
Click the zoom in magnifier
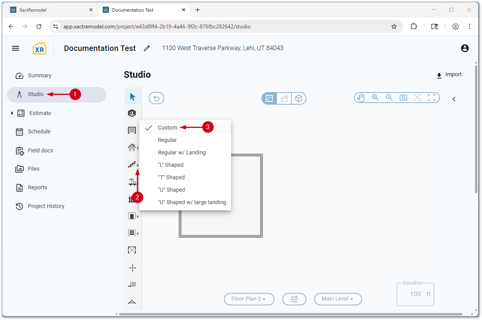coord(375,98)
